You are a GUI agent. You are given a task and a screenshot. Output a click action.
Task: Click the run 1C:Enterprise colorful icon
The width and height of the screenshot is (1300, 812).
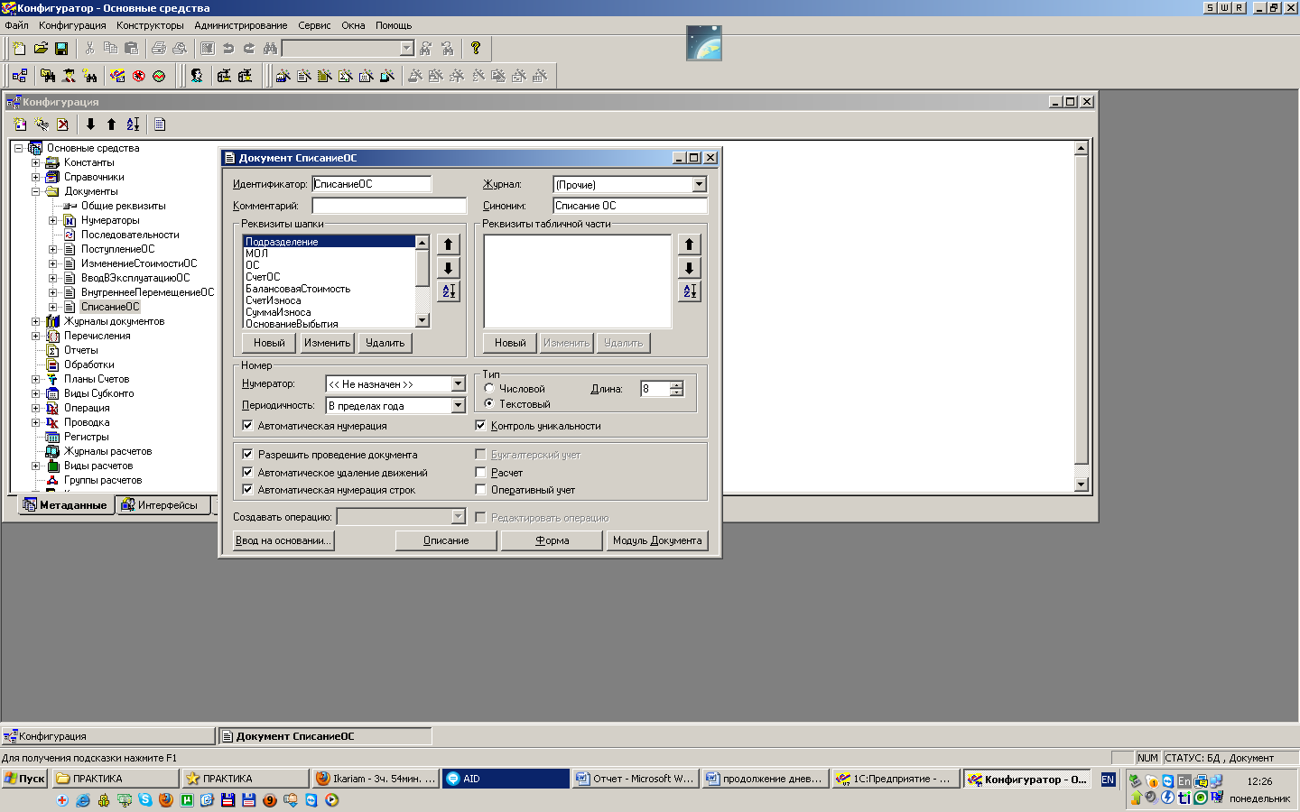117,76
